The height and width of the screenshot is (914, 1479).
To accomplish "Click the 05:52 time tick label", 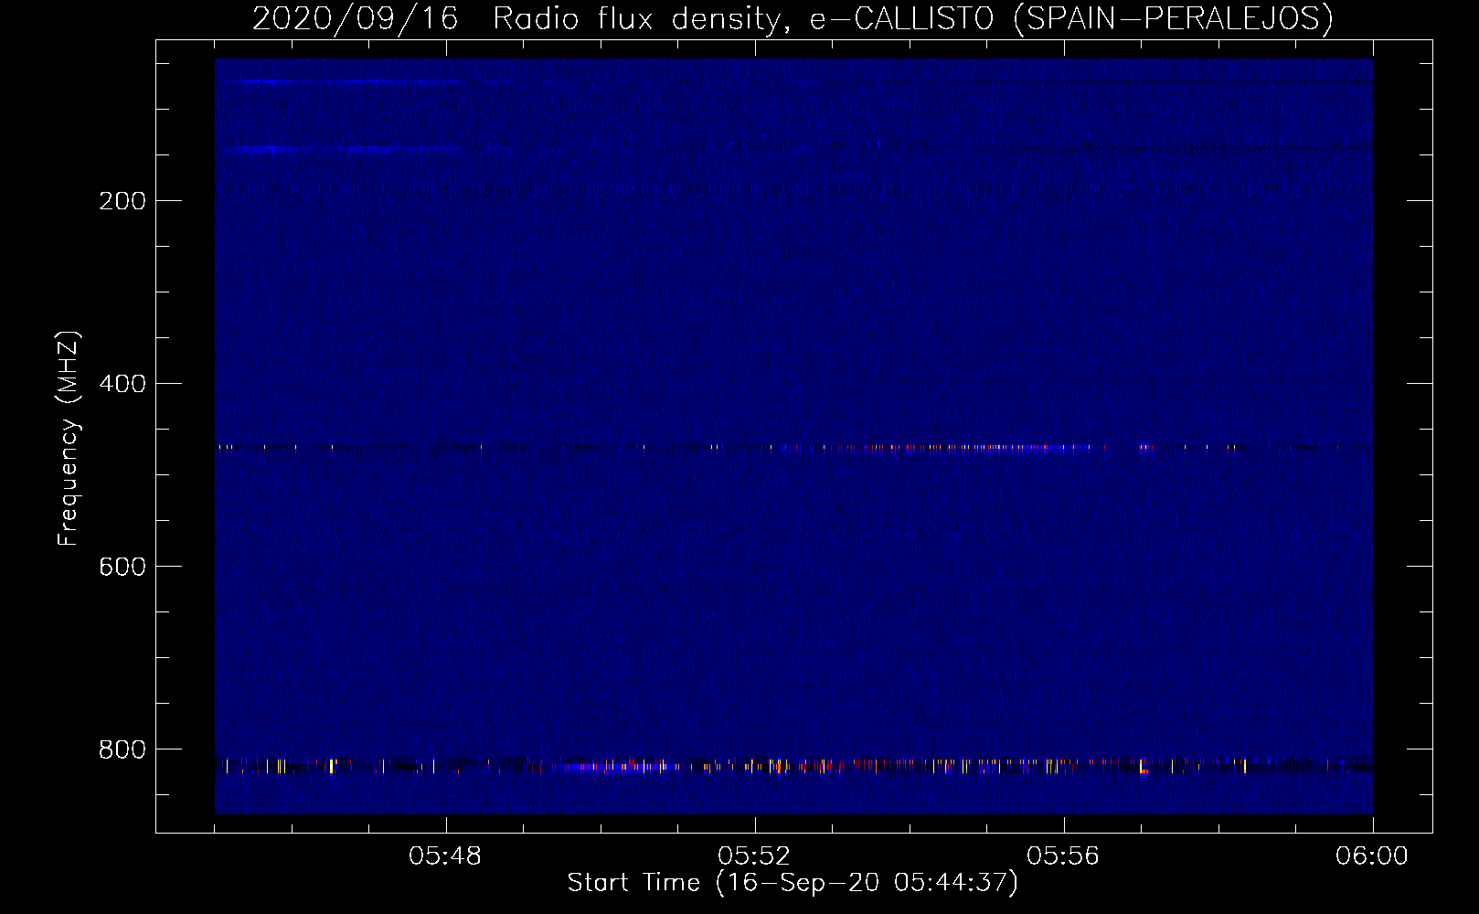I will 754,856.
